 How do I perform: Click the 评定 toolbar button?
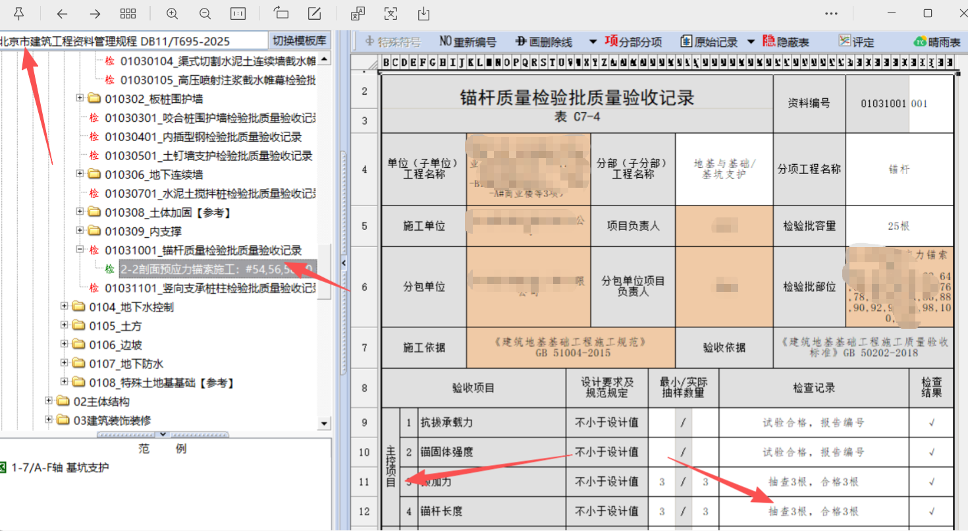(856, 42)
